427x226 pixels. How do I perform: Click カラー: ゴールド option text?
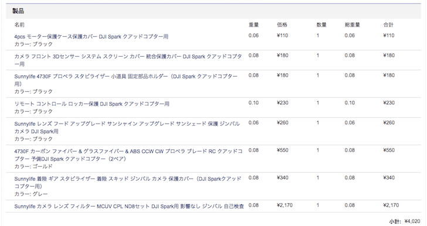33,166
